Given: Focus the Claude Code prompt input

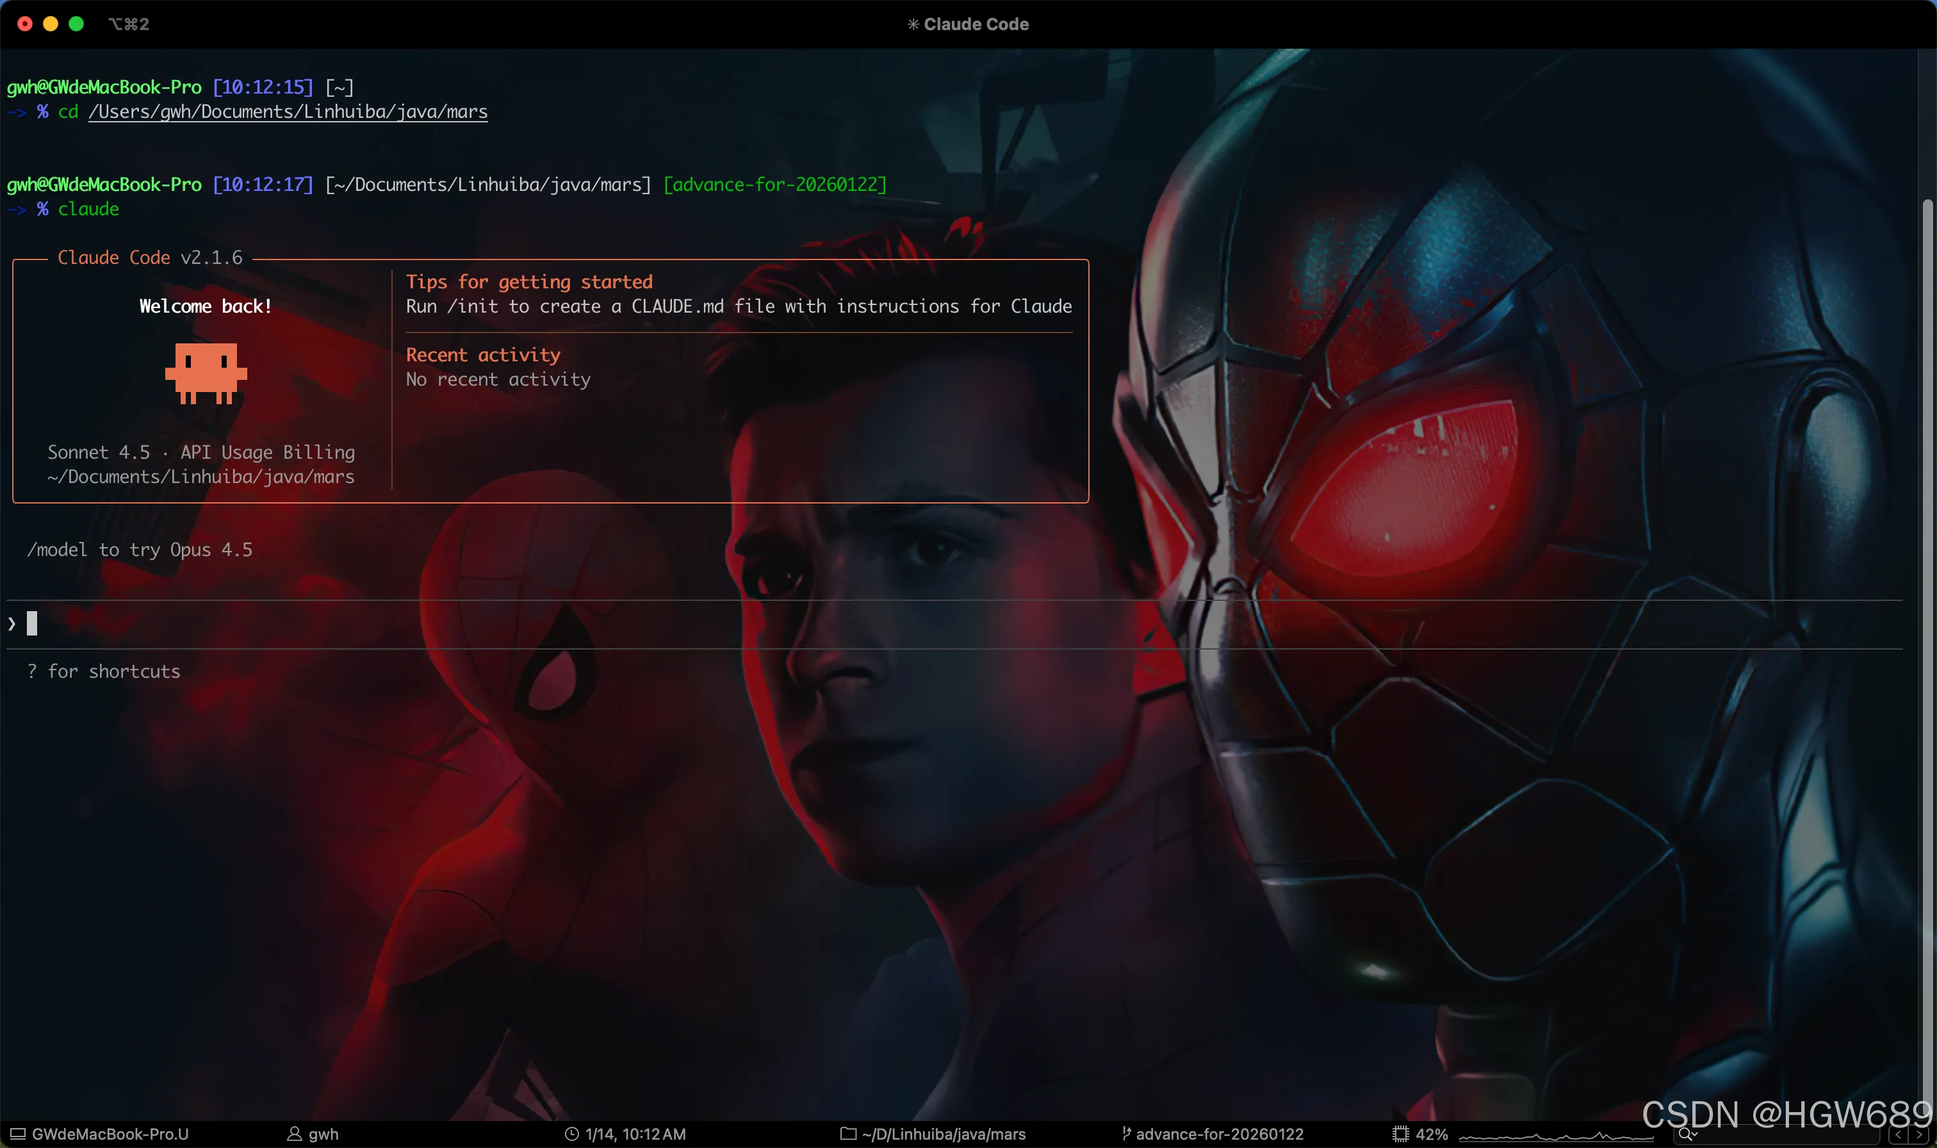Looking at the screenshot, I should (954, 623).
